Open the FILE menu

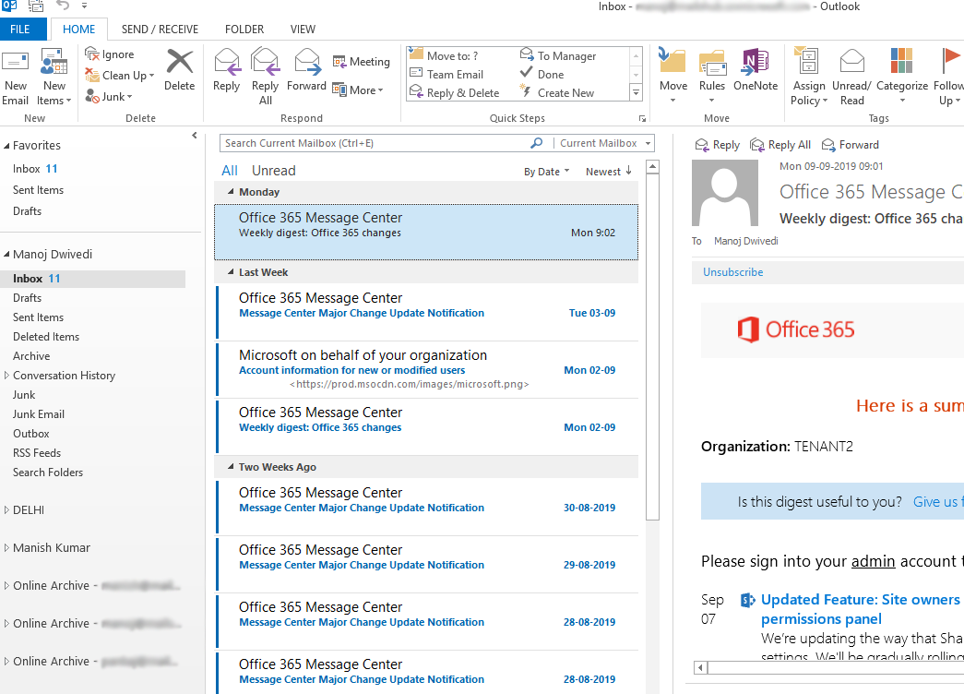click(20, 30)
